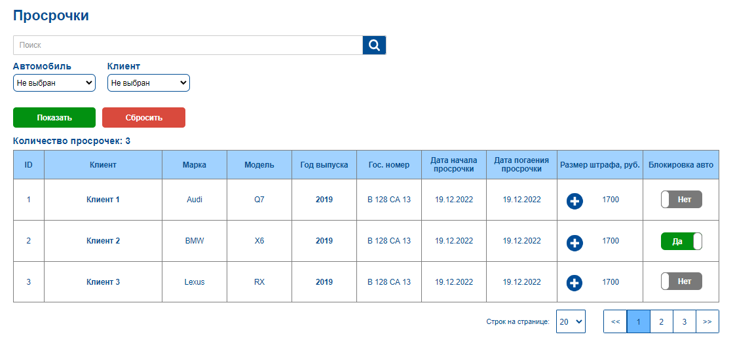Add fine via plus icon for Клиент 3
This screenshot has height=362, width=735.
[x=575, y=283]
